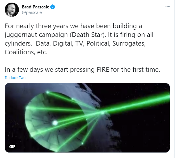Visit the @parscale handle link
The width and height of the screenshot is (175, 158).
tap(32, 12)
